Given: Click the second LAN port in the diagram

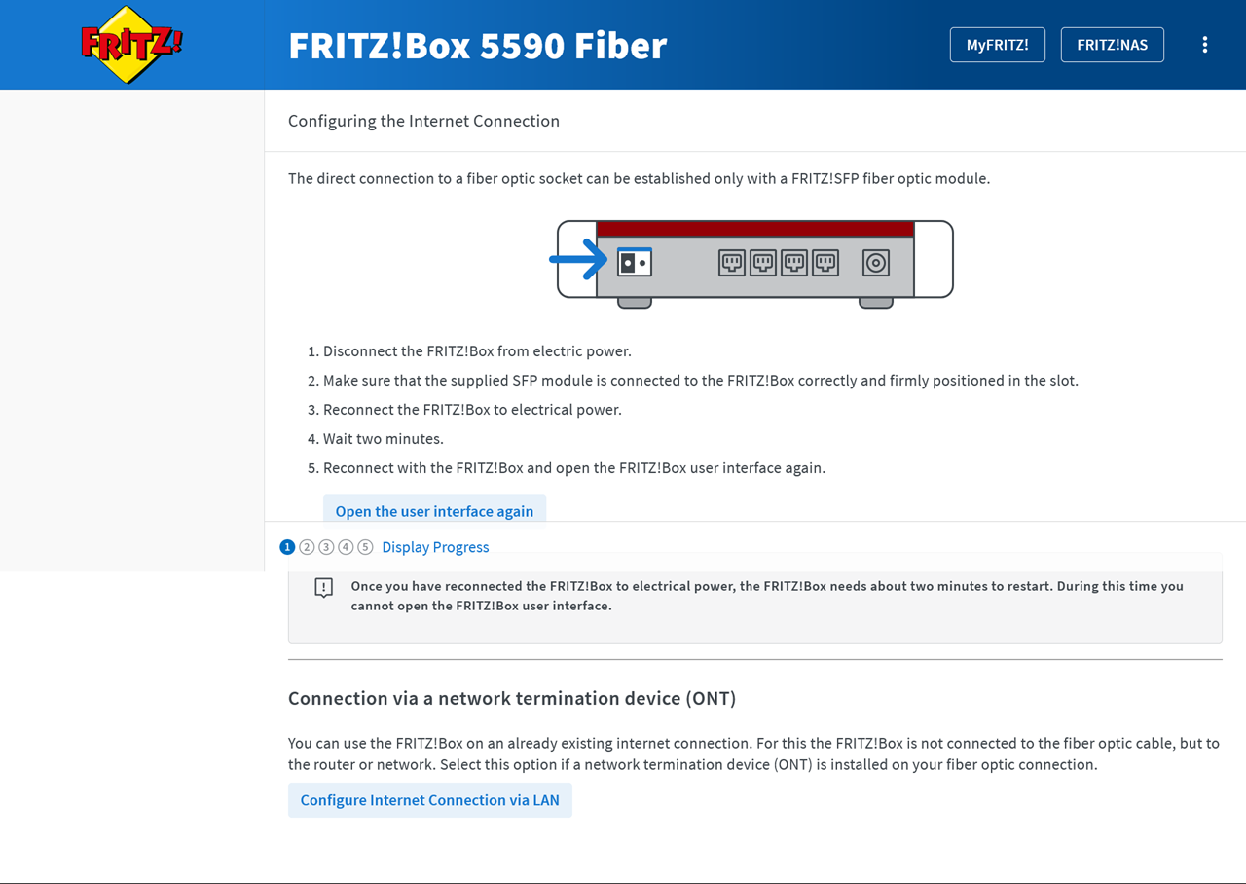Looking at the screenshot, I should [763, 262].
